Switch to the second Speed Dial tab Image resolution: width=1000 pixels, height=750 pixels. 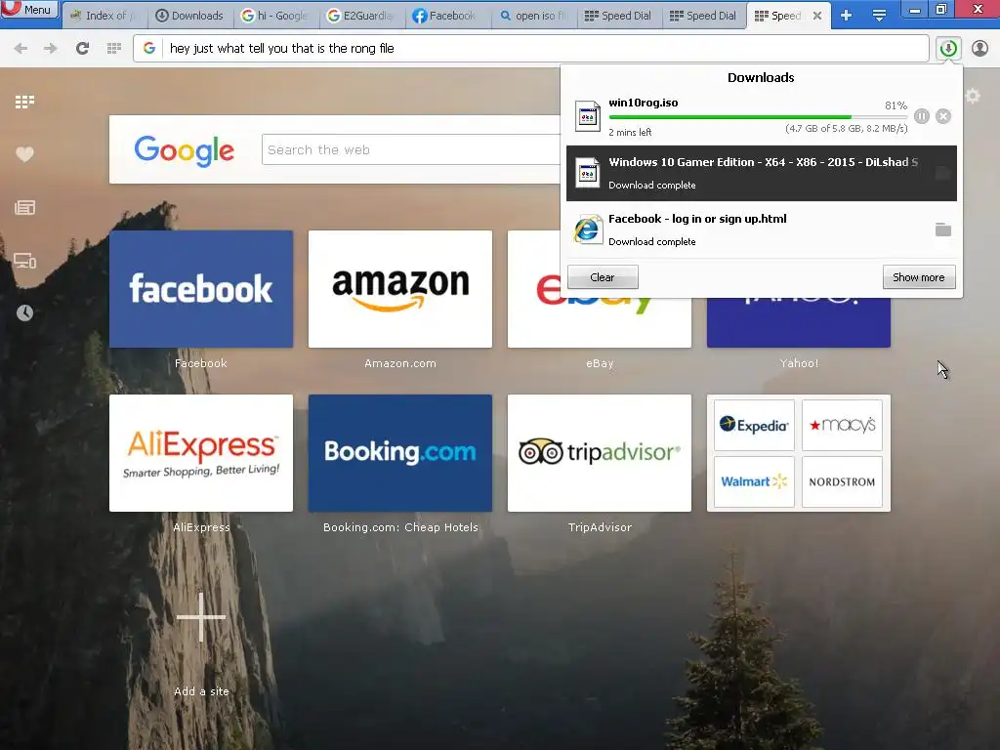click(x=703, y=16)
